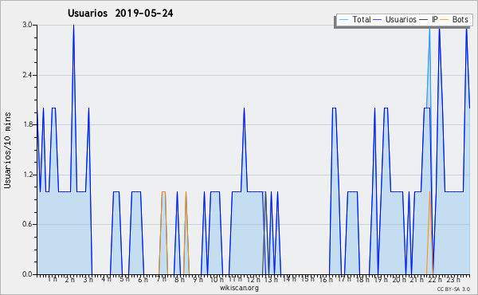Click the CC BY-SA 3.0 license text
Viewport: 478px width, 295px height.
pyautogui.click(x=453, y=289)
